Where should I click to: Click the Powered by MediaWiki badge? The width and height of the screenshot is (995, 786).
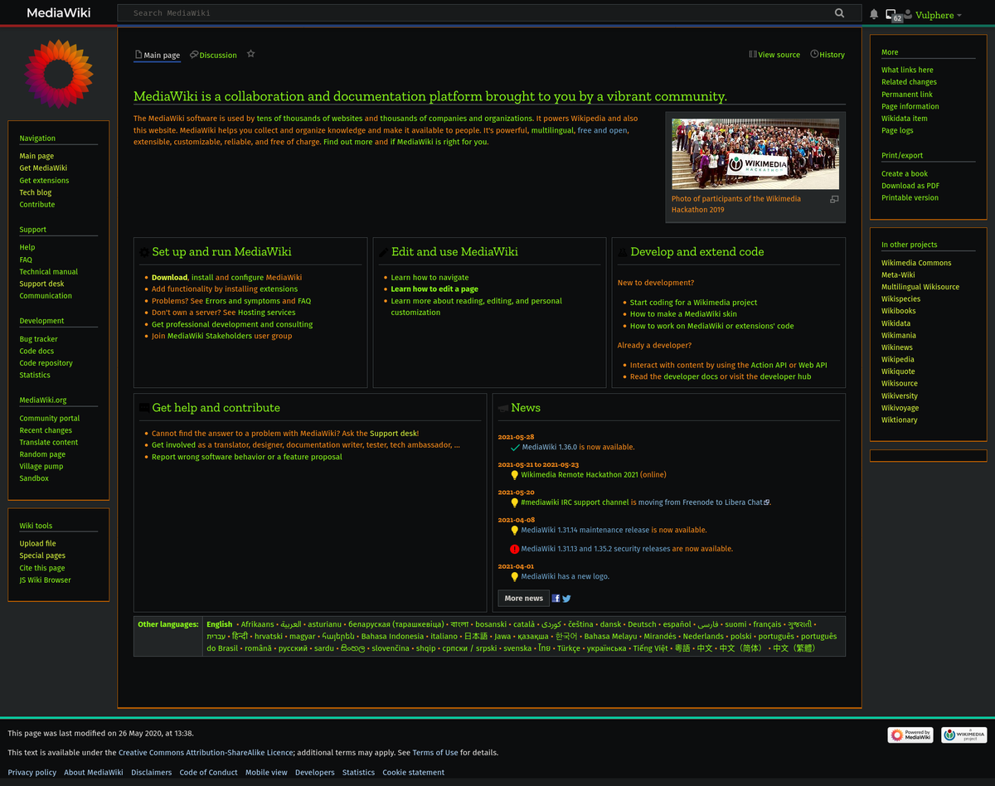tap(910, 735)
